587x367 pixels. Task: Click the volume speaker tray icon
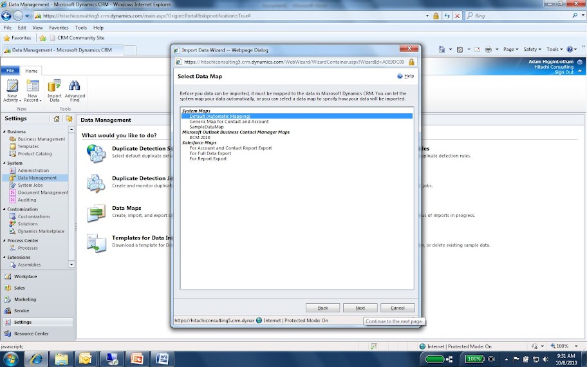[545, 359]
